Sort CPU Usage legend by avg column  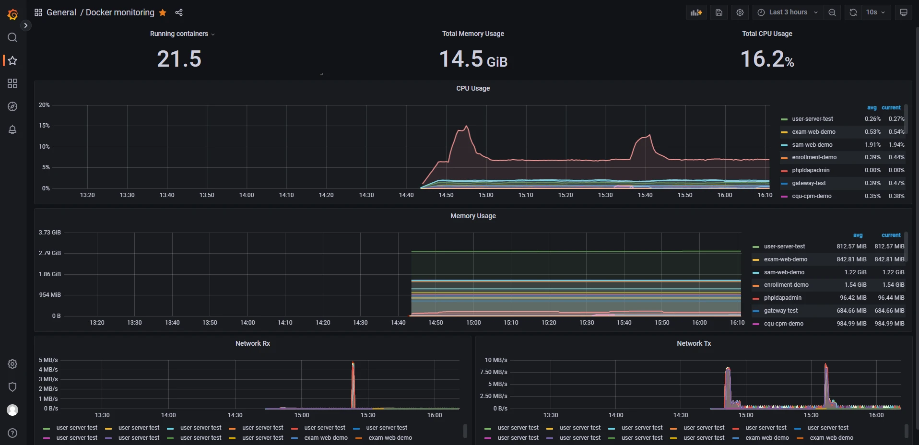[872, 107]
